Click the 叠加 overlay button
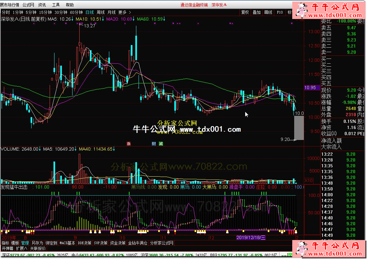The height and width of the screenshot is (259, 367). (x=256, y=12)
